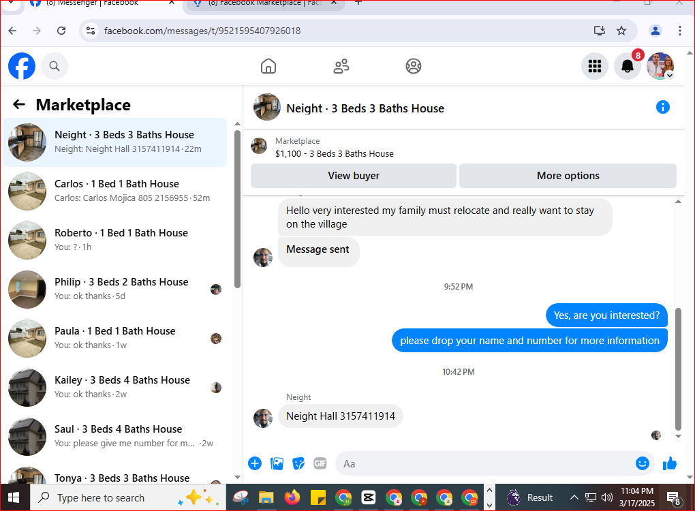Open the Groups icon in top navigation

point(413,66)
